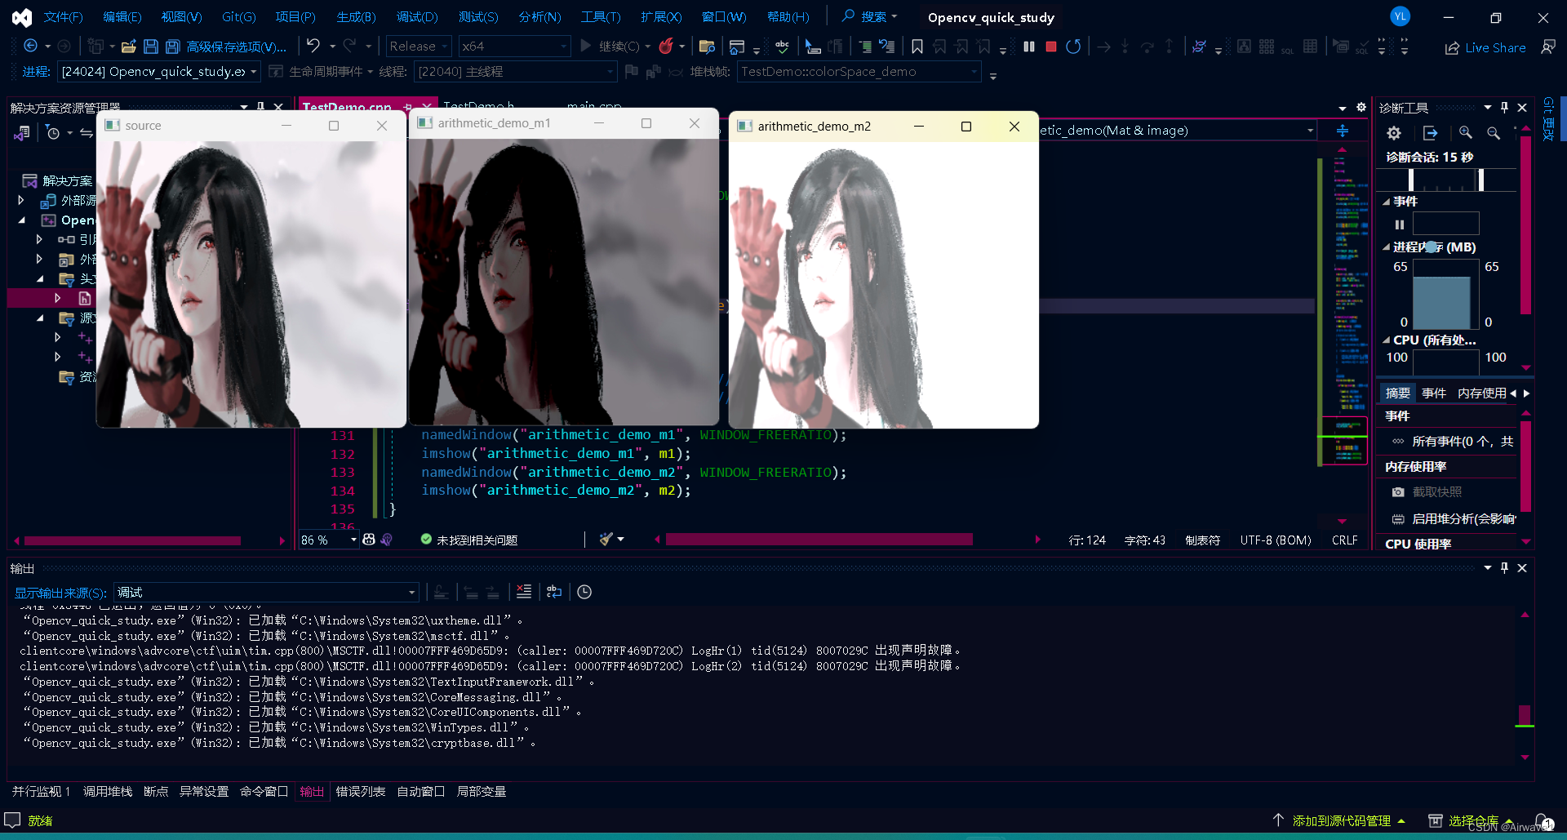Switch to the 调用堆栈 tab
1567x840 pixels.
pos(107,791)
